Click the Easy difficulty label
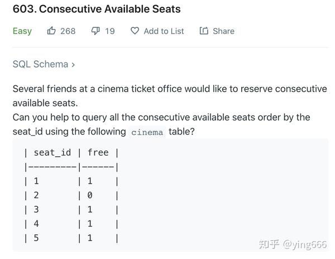 coord(22,31)
